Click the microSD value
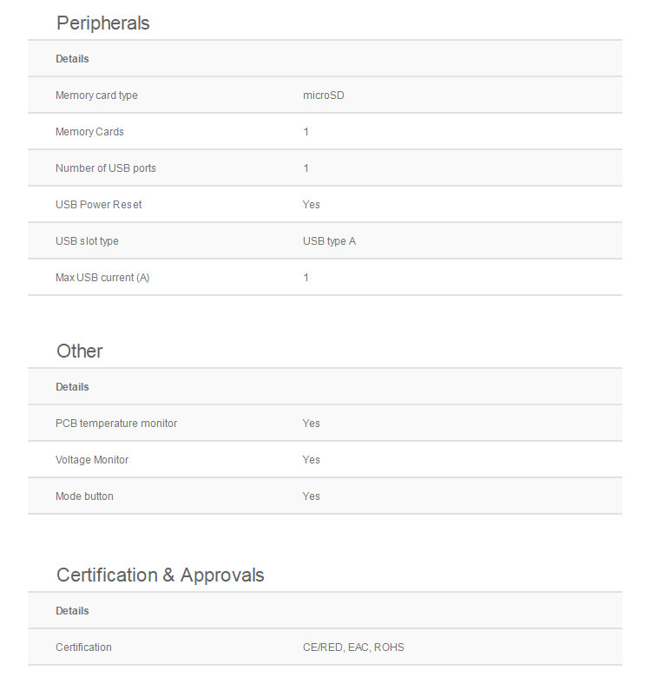651x677 pixels. pos(323,95)
